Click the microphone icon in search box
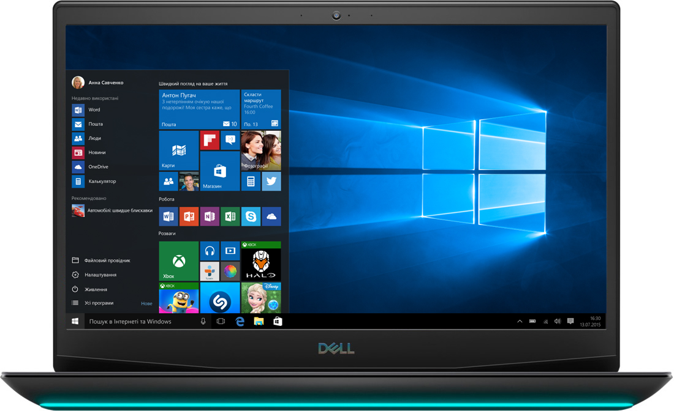The image size is (674, 411). pos(203,321)
